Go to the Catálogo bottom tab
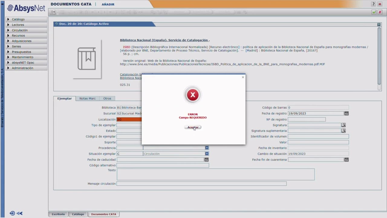 [78, 214]
